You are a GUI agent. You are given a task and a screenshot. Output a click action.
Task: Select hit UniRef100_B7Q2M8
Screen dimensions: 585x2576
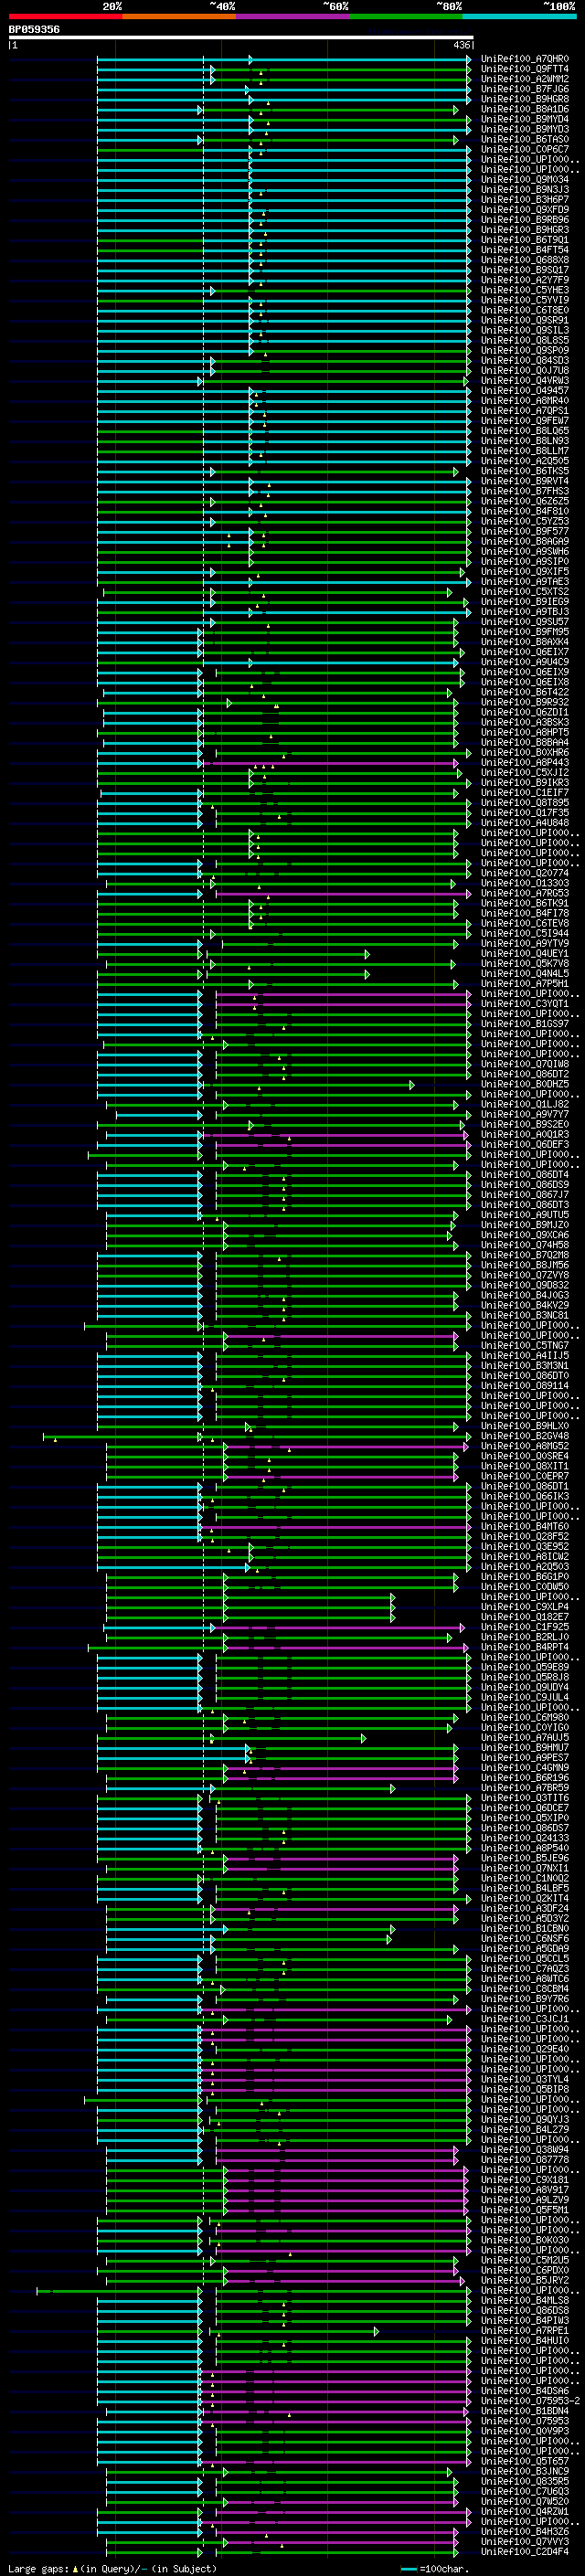point(524,1255)
